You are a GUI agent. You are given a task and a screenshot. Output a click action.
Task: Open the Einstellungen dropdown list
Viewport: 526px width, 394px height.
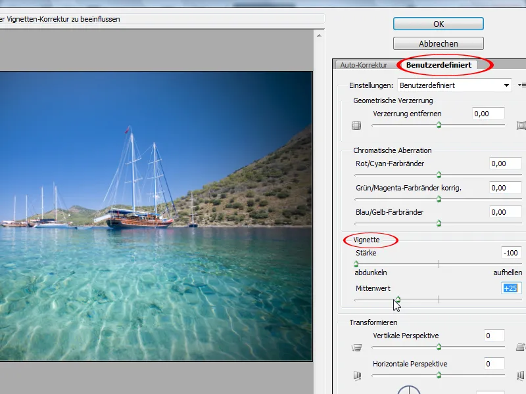pos(452,85)
